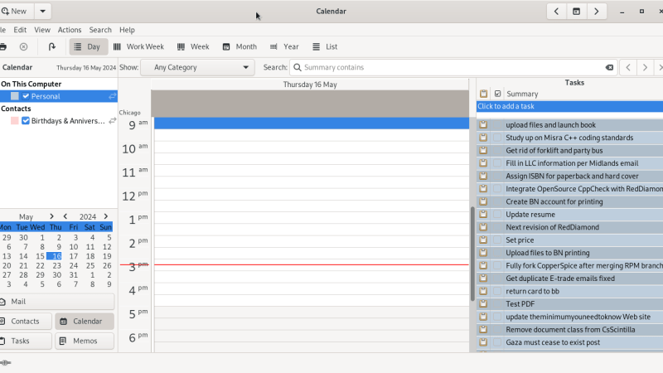Open Memos view

85,341
